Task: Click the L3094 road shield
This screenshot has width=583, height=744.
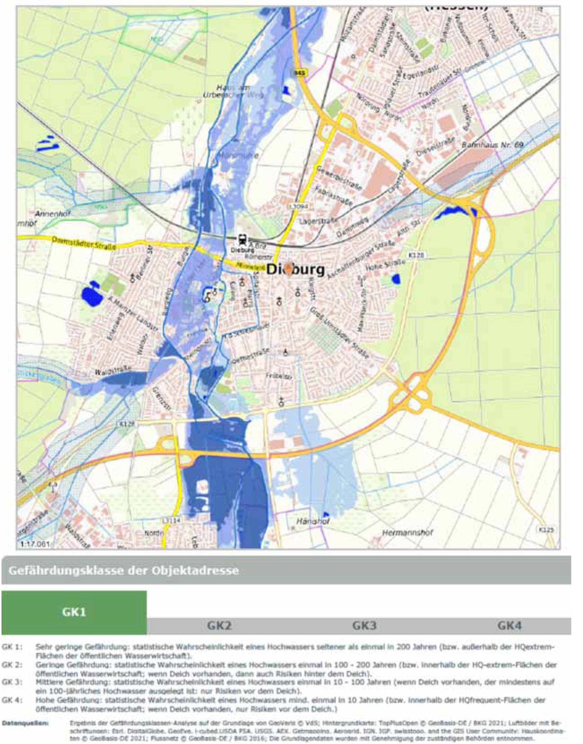Action: click(299, 207)
